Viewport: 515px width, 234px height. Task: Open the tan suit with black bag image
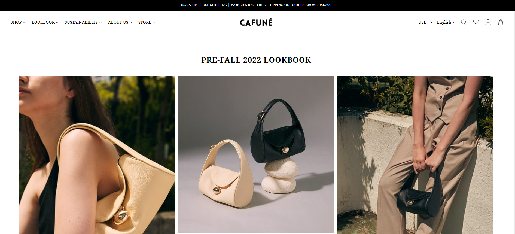tap(415, 155)
